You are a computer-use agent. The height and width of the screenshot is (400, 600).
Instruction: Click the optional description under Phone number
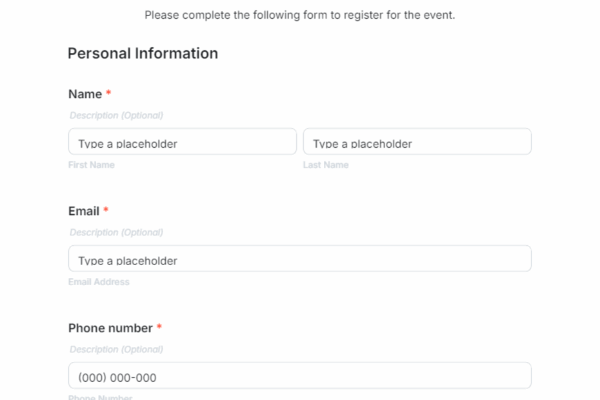point(116,349)
